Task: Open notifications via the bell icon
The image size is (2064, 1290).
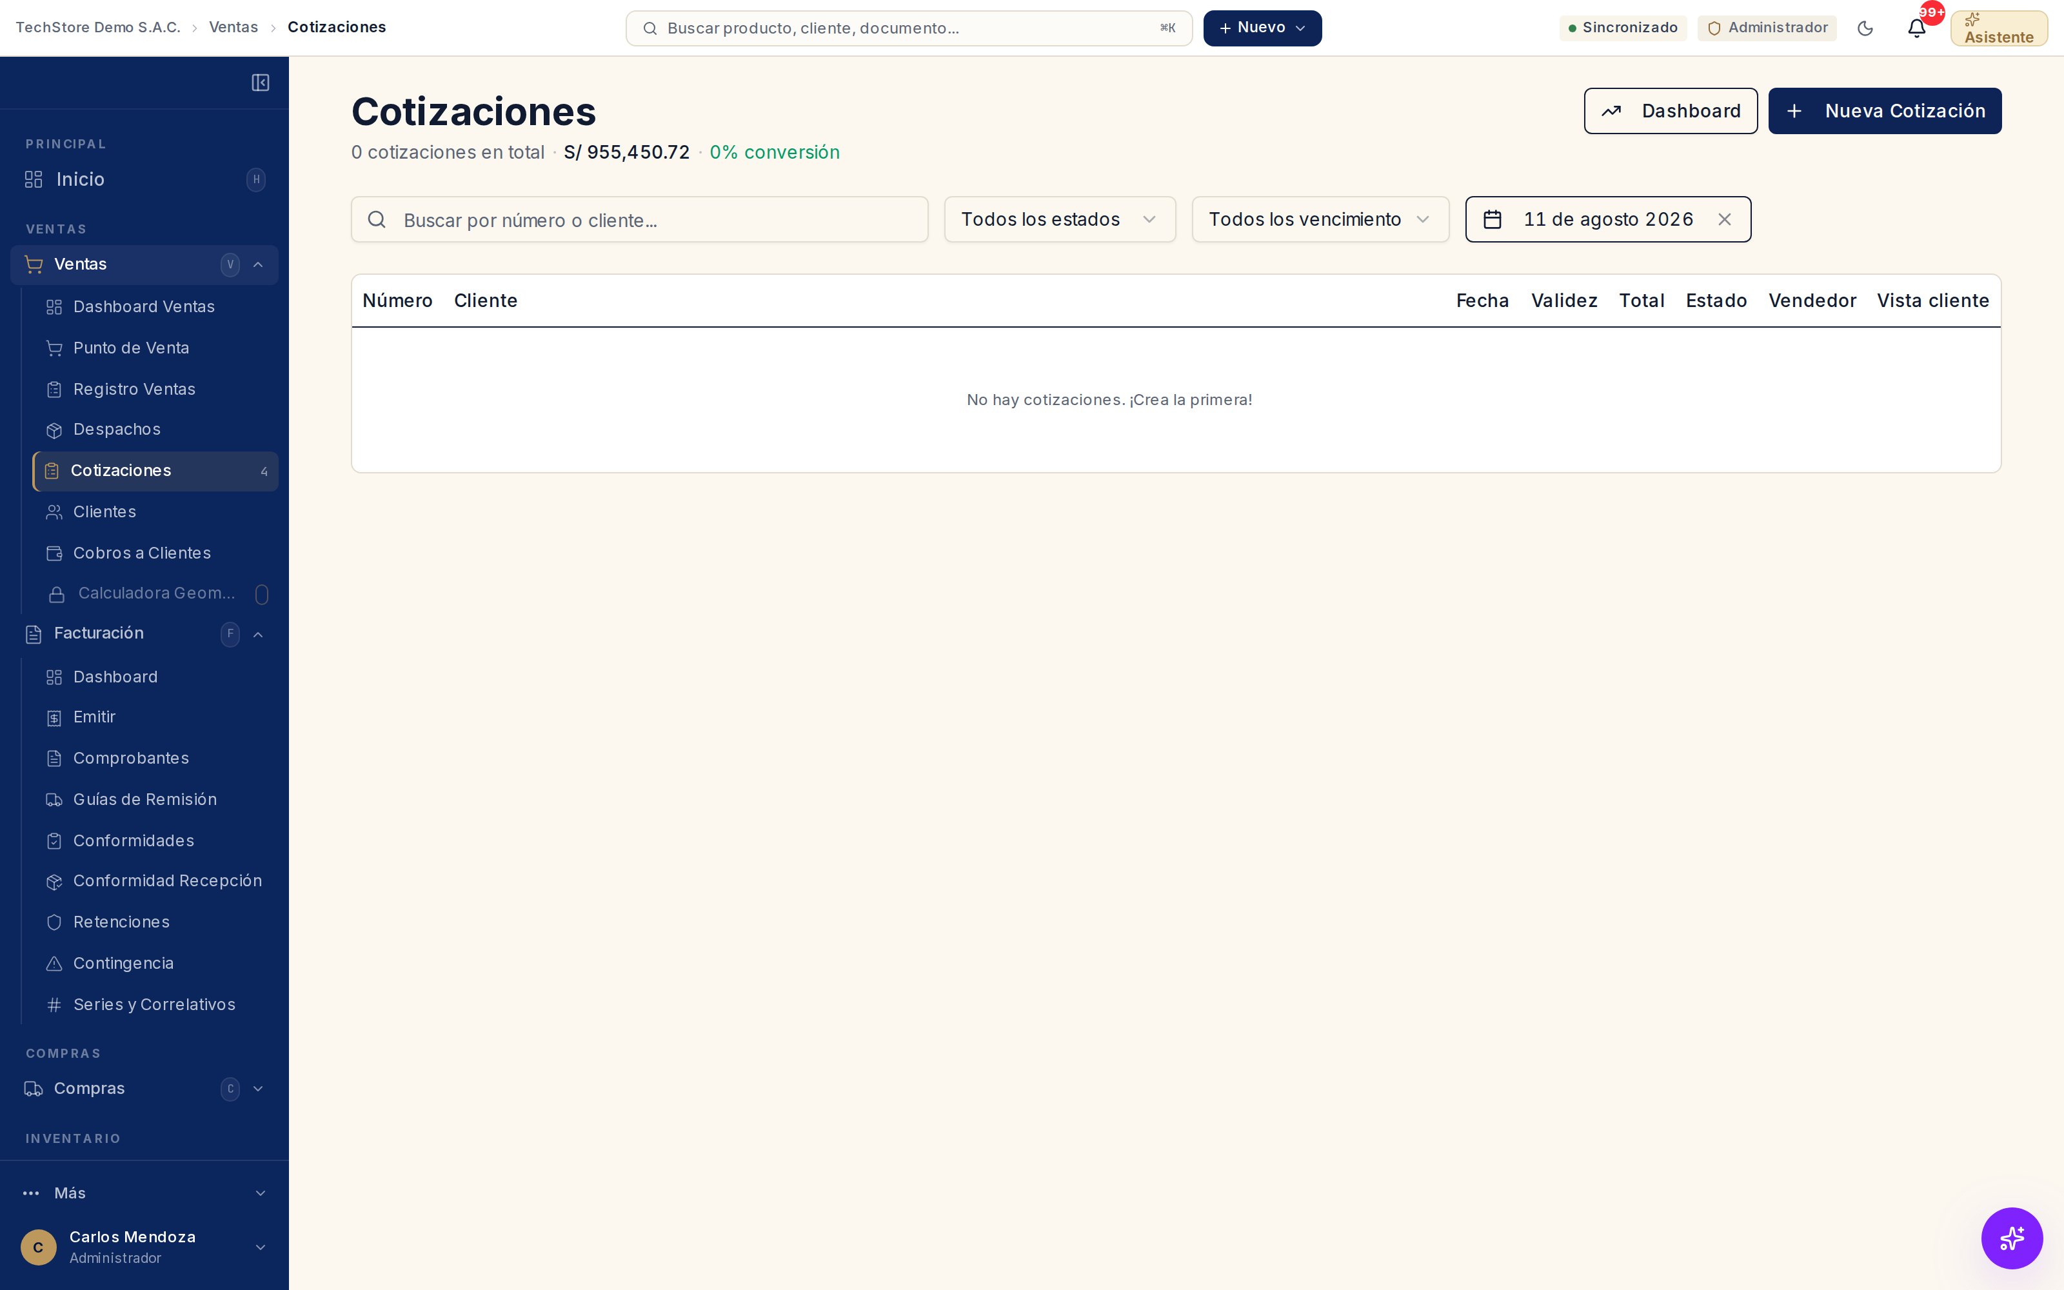Action: point(1916,28)
